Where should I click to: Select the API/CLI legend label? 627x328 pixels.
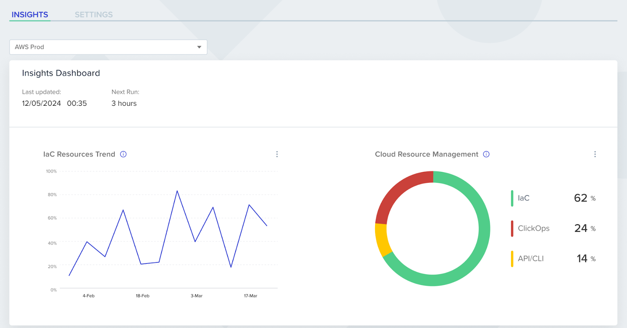pos(531,259)
